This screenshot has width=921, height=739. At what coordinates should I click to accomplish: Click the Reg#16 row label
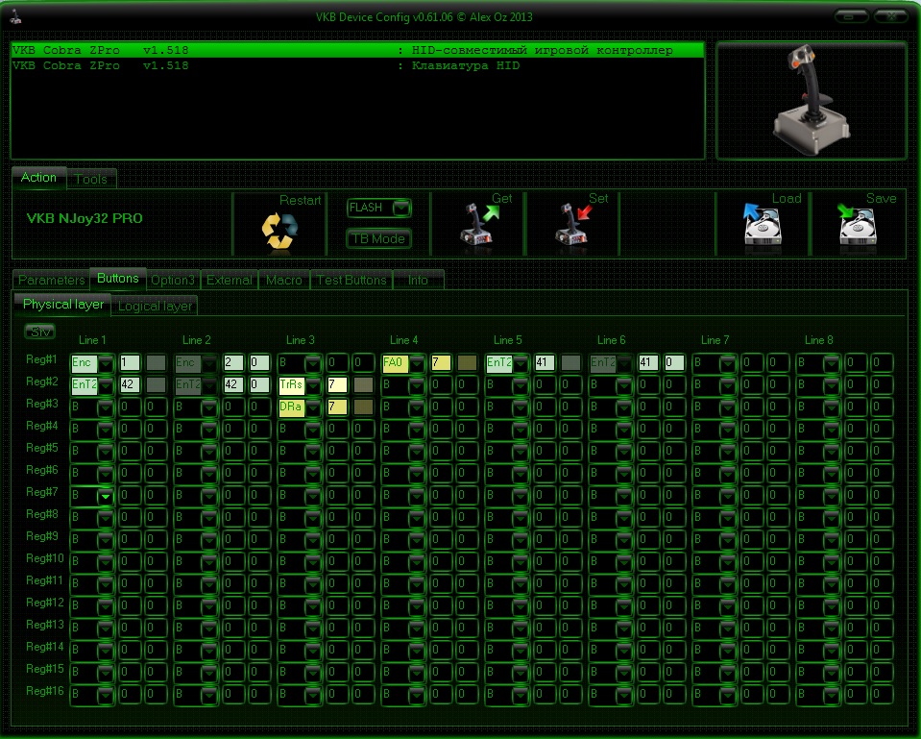click(44, 691)
